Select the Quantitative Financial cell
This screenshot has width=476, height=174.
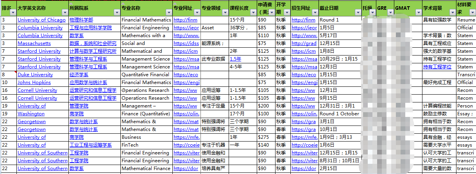pos(146,75)
